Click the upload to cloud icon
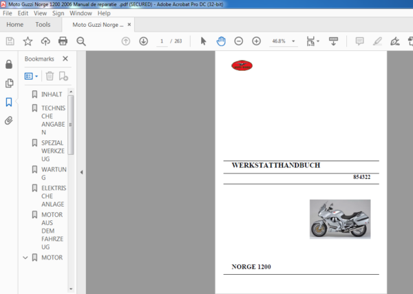The height and width of the screenshot is (294, 413). [45, 41]
